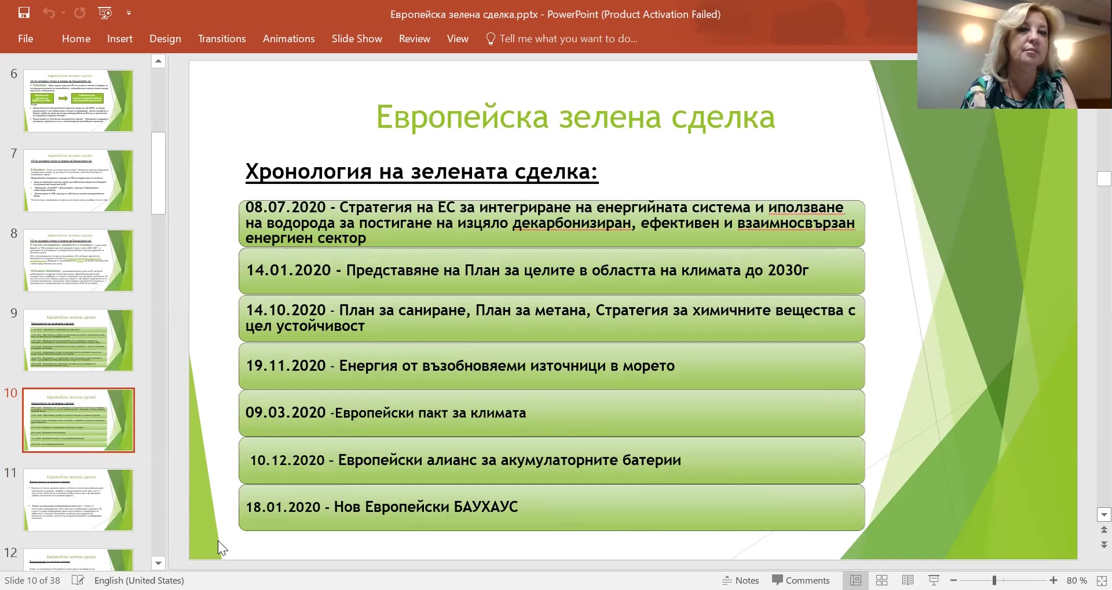Select slide 9 thumbnail
This screenshot has width=1112, height=590.
pos(78,340)
